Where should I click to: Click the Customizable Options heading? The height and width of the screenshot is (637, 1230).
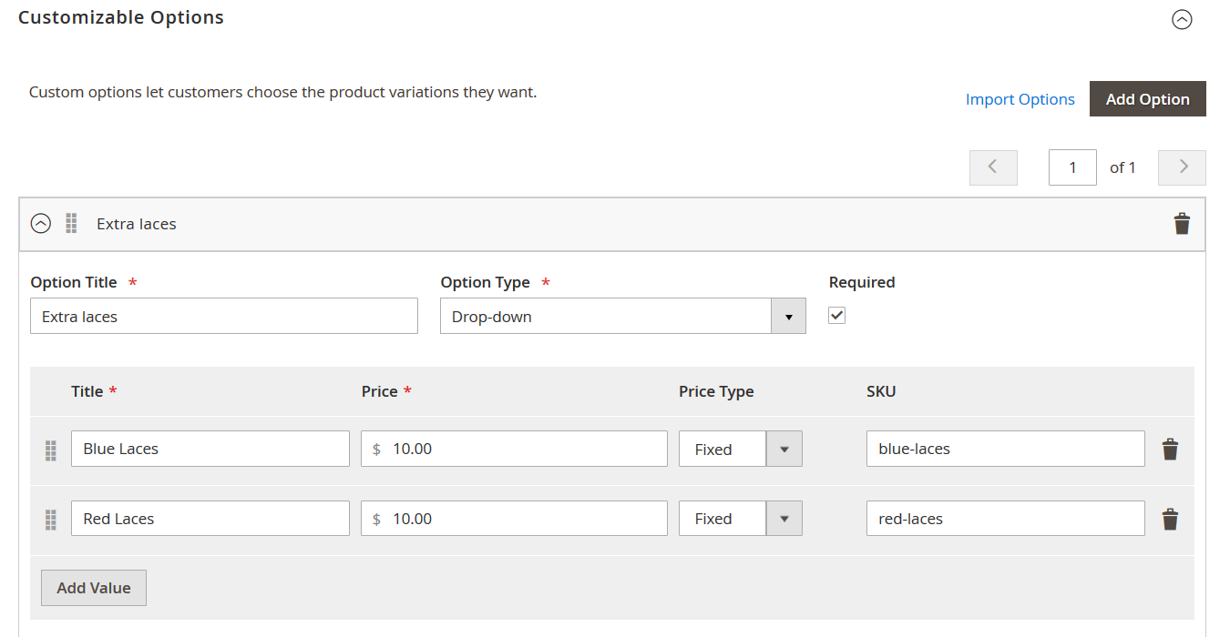121,17
